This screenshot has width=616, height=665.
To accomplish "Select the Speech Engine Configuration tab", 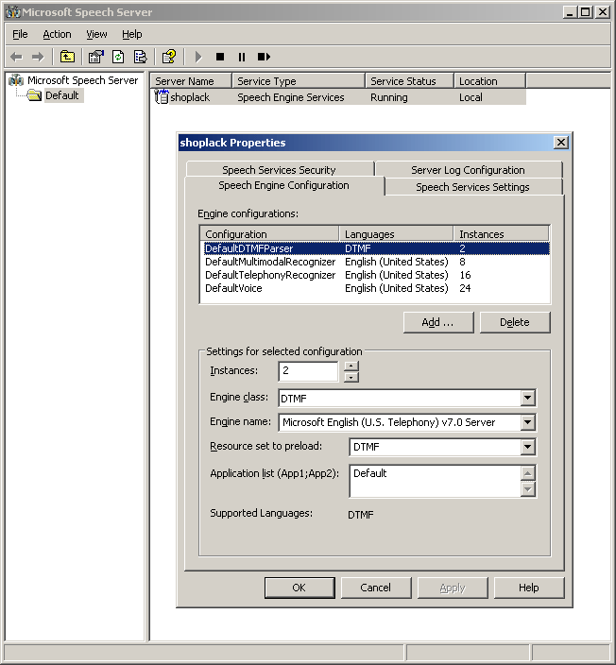I will pos(283,185).
